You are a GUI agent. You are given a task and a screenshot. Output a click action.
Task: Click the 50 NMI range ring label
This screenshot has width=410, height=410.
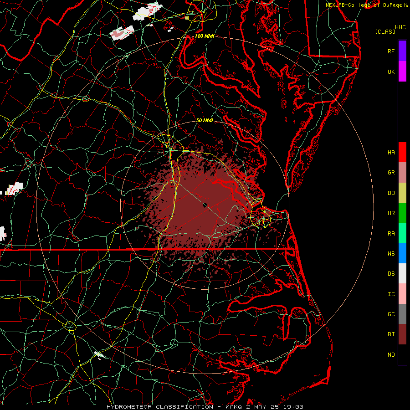pyautogui.click(x=205, y=120)
